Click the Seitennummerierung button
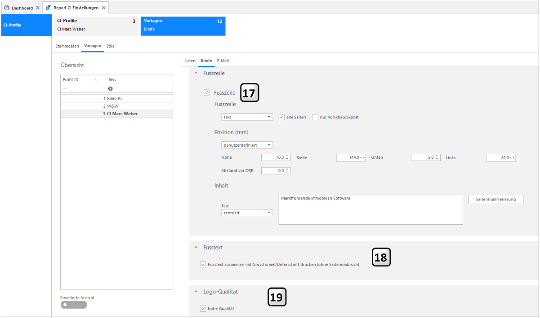The height and width of the screenshot is (318, 540). tap(496, 199)
